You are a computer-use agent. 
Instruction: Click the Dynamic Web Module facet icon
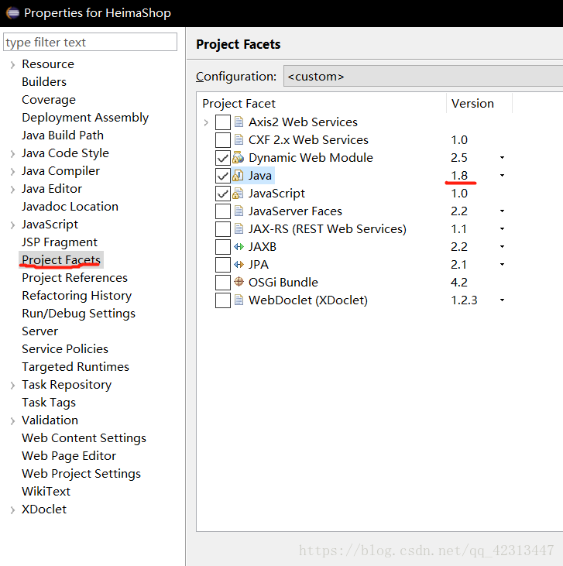pyautogui.click(x=239, y=158)
